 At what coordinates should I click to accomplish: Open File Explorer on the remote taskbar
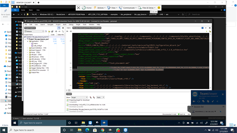tap(83, 123)
